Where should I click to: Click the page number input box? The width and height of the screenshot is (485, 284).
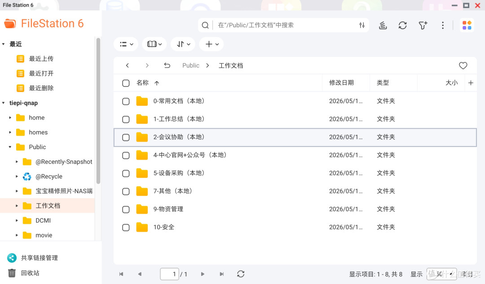click(x=169, y=274)
